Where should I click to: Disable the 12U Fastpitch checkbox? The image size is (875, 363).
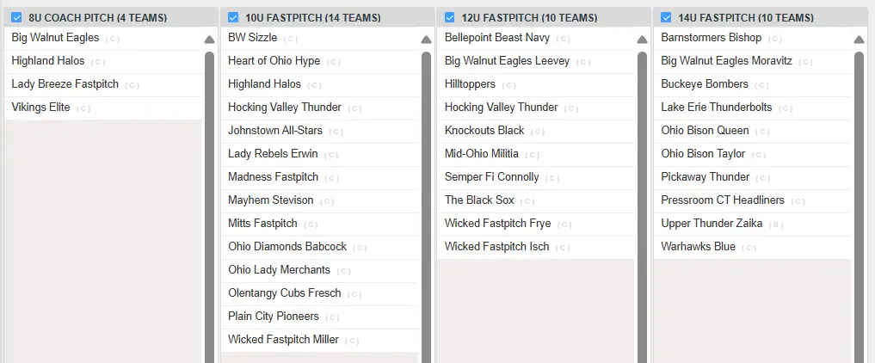[450, 17]
